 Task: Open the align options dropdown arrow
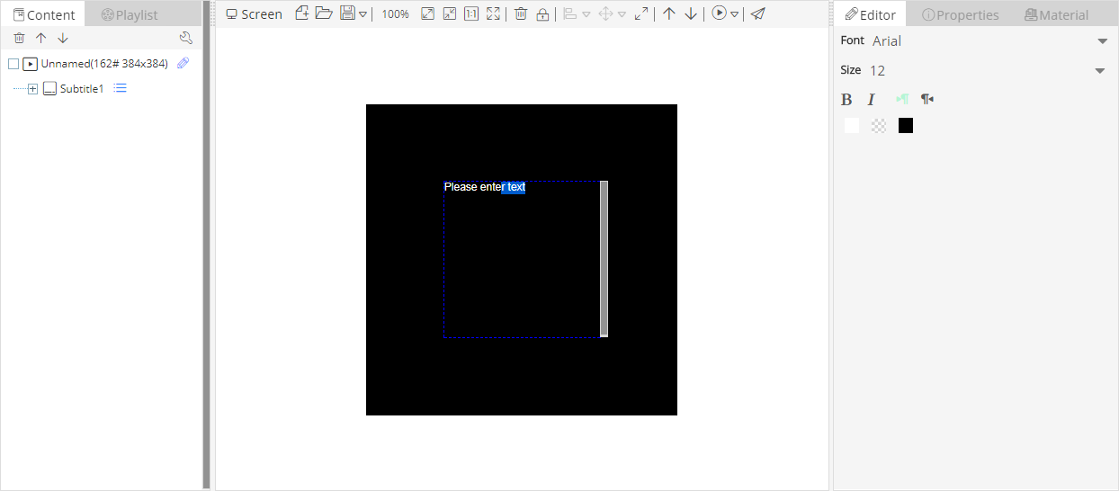coord(586,14)
